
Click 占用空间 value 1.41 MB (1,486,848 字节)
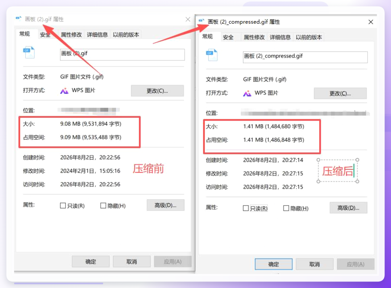274,140
